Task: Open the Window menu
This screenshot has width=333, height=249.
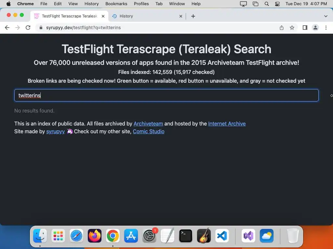Action: (x=177, y=4)
